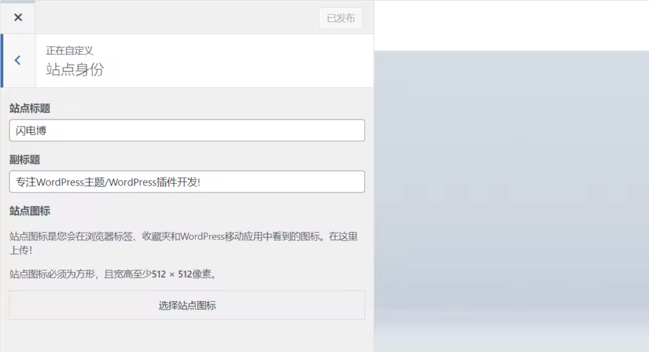The width and height of the screenshot is (649, 352).
Task: Click the 站点身份 section heading
Action: point(75,69)
